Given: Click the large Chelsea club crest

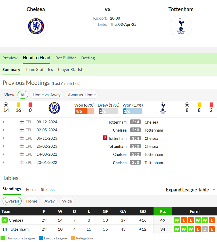Looking at the screenshot, I should click(x=36, y=26).
